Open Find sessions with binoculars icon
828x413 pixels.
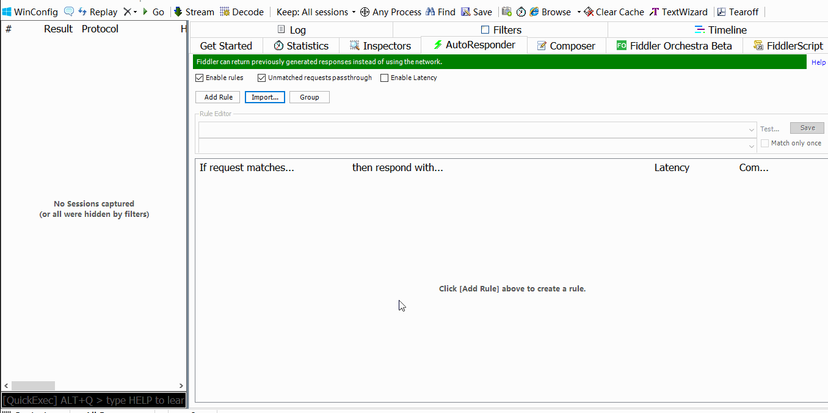click(430, 12)
